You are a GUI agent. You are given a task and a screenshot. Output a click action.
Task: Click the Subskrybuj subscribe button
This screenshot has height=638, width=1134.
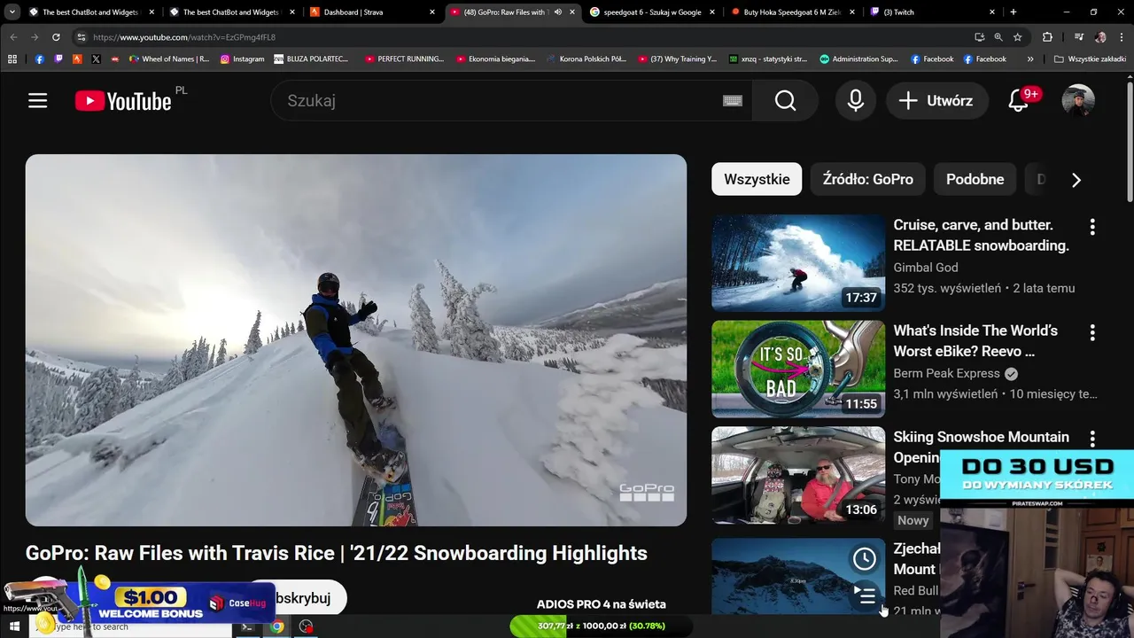298,598
